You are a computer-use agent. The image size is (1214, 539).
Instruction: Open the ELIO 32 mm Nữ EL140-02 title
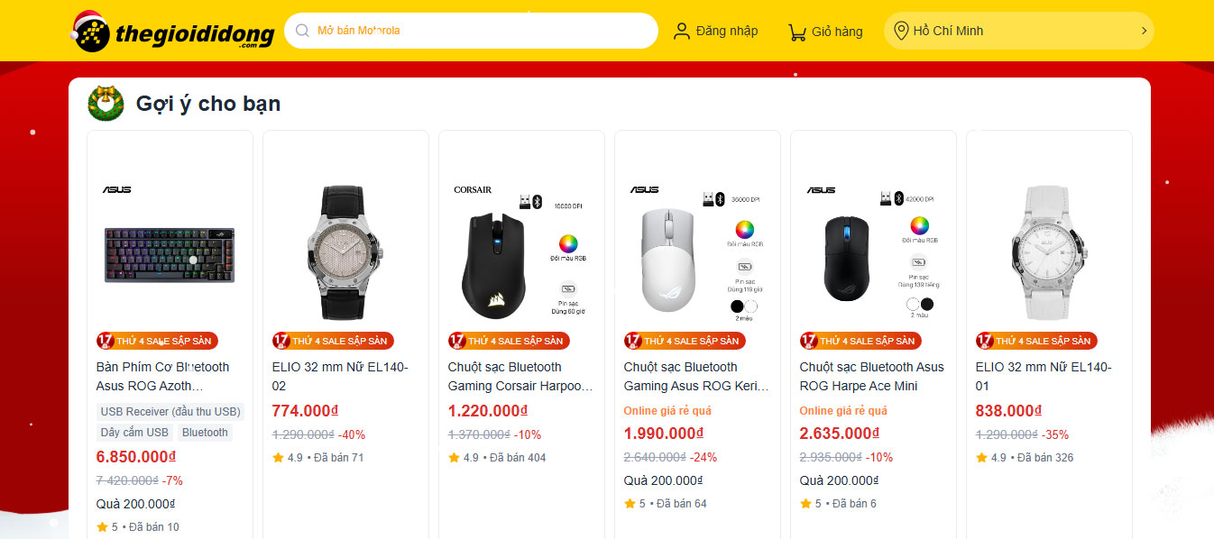[340, 377]
